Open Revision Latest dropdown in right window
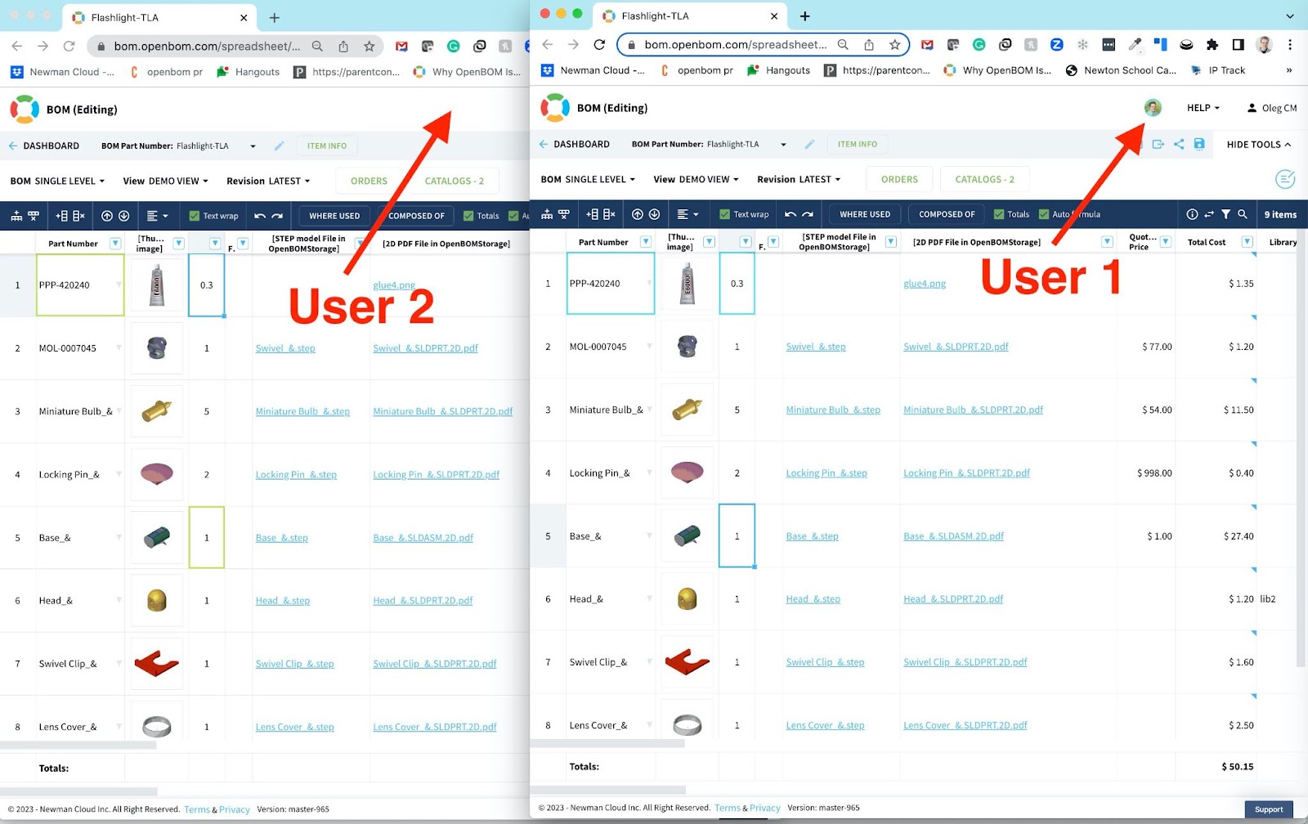The image size is (1308, 824). 799,179
